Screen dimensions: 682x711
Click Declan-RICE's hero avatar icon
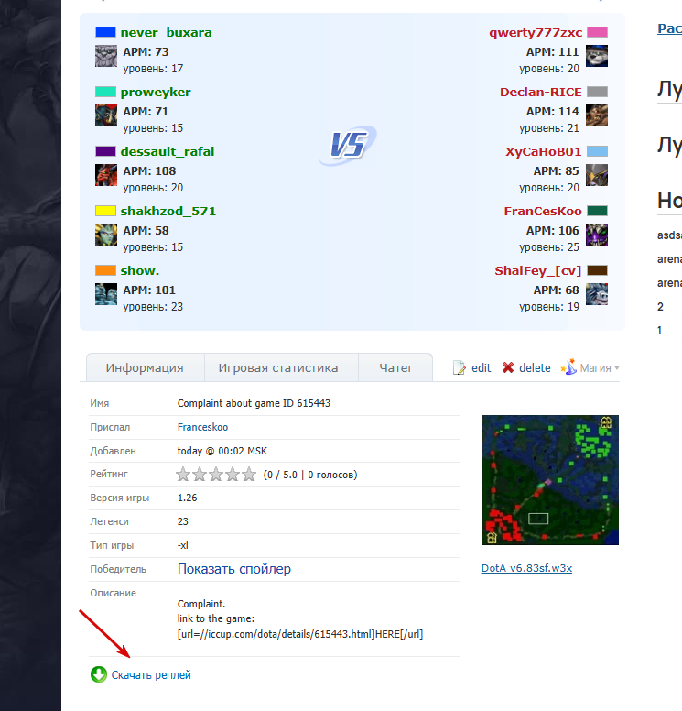[597, 115]
